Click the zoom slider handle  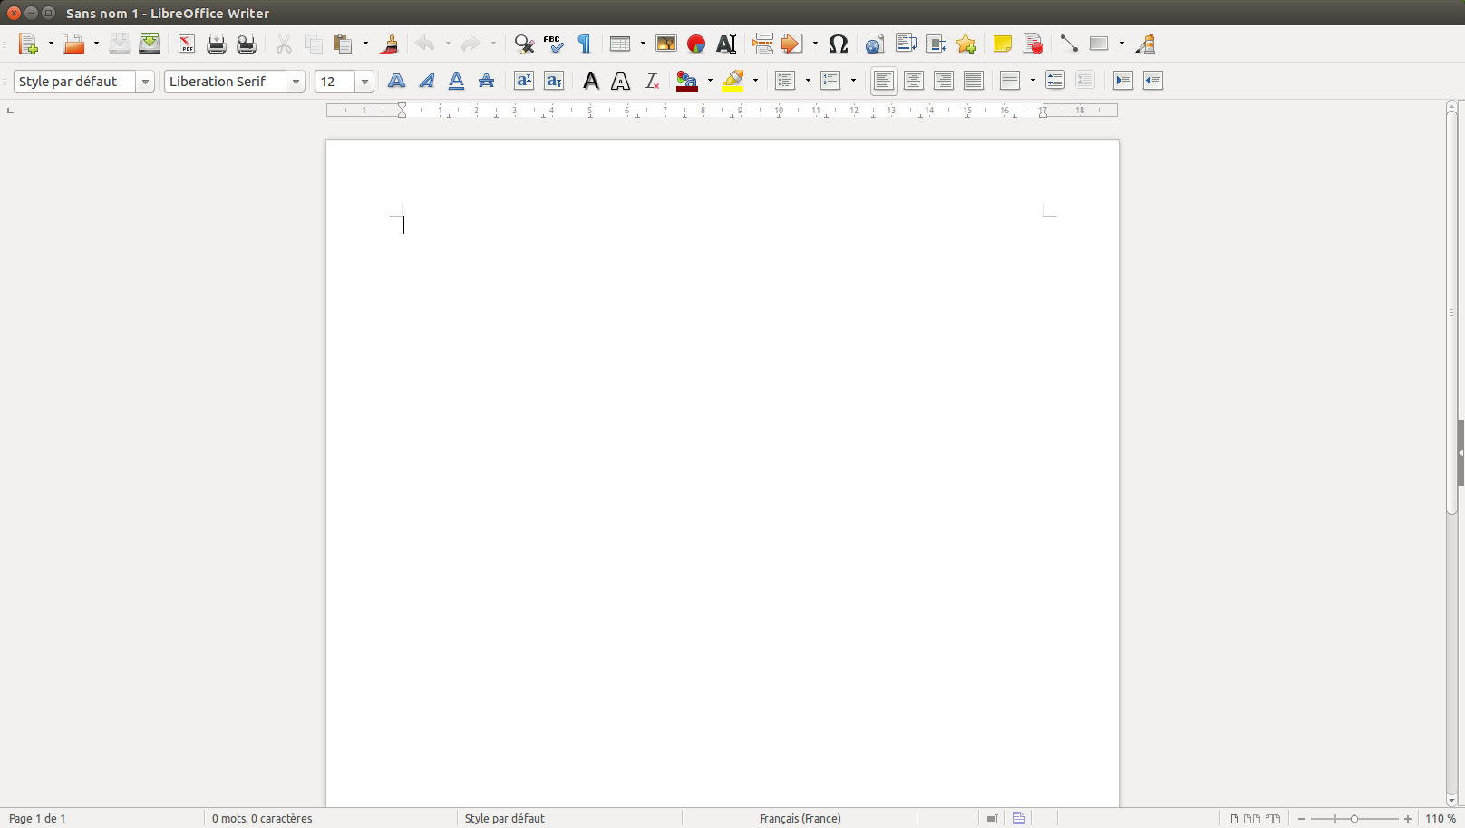(1354, 818)
